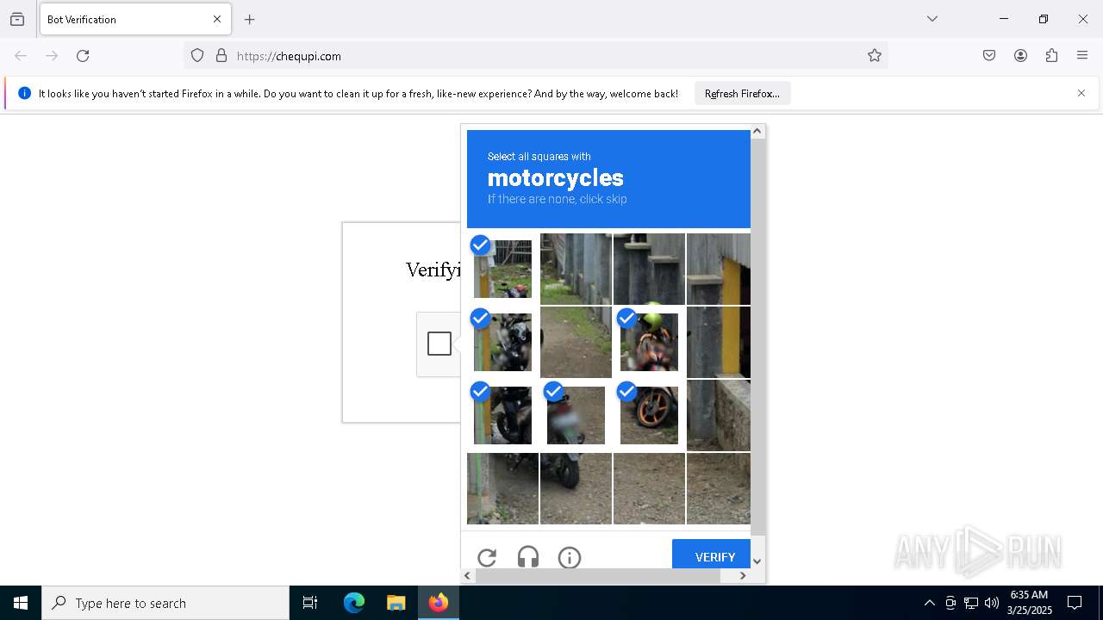Click the taskbar search box
The height and width of the screenshot is (620, 1103).
click(165, 603)
